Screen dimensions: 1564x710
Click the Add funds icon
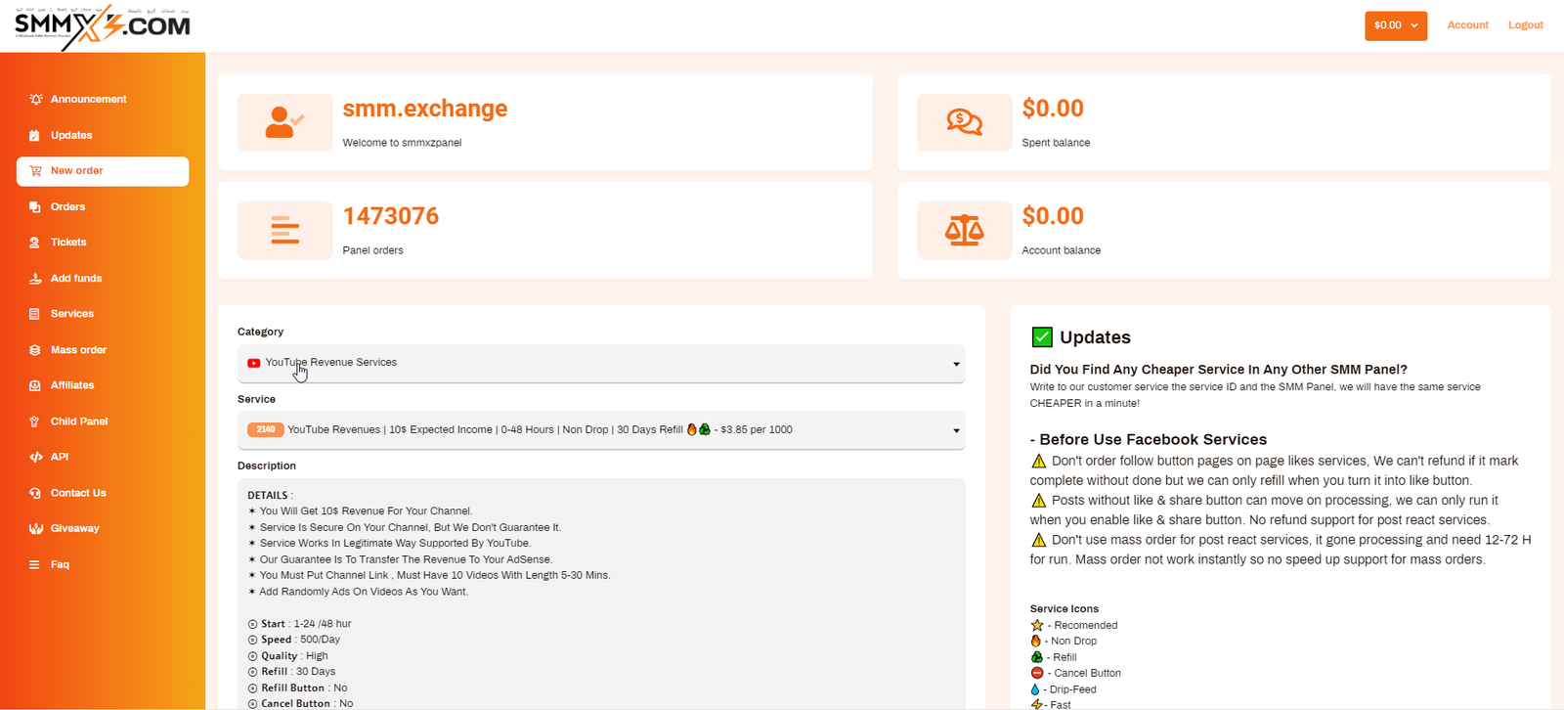coord(34,279)
